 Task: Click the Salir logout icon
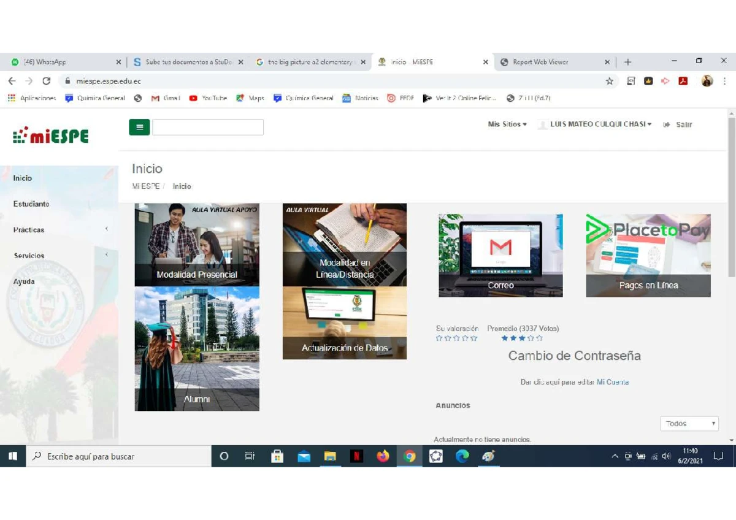667,124
